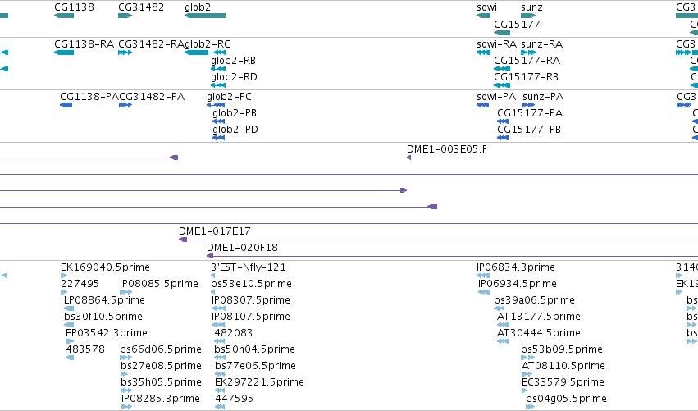
Task: Select the 447595 EST feature
Action: pyautogui.click(x=220, y=407)
